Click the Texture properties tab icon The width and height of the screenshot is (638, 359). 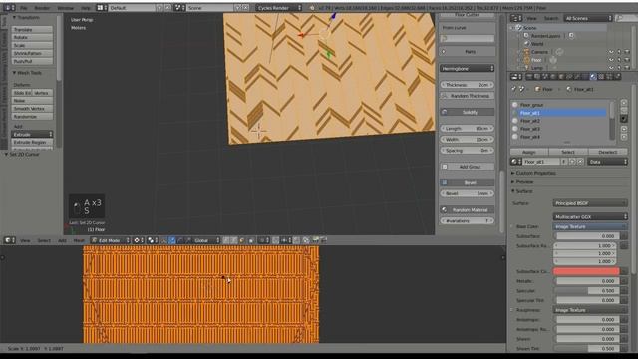click(x=601, y=77)
